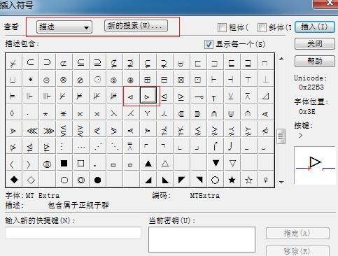Click the highlighted contains-normal-subgroup symbol ⊳
The height and width of the screenshot is (256, 338).
pyautogui.click(x=148, y=96)
